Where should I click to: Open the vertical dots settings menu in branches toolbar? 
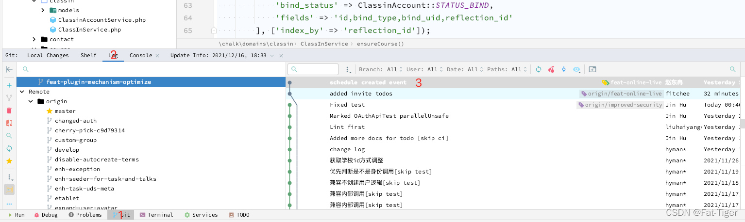tap(9, 177)
